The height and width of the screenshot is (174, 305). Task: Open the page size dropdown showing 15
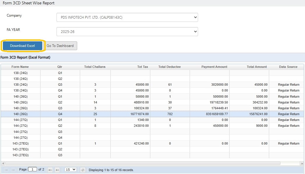(x=70, y=170)
